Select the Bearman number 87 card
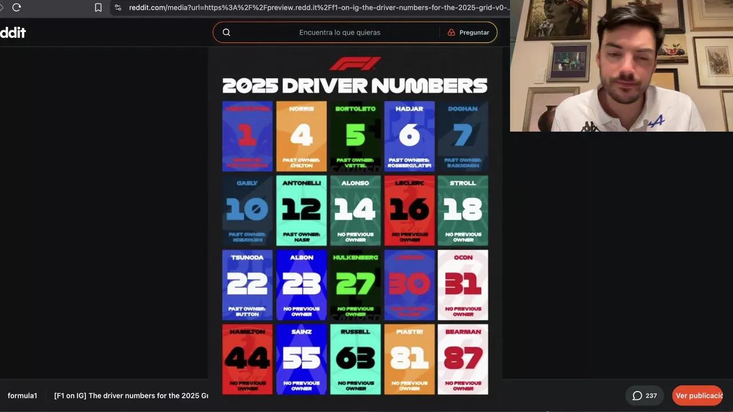Viewport: 733px width, 412px height. click(x=463, y=359)
